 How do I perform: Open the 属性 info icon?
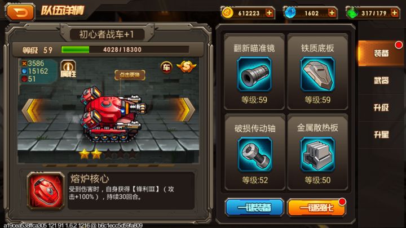coord(68,69)
